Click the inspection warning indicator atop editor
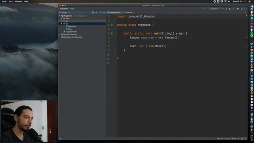Screen dimensions: 254x143 tap(246, 15)
